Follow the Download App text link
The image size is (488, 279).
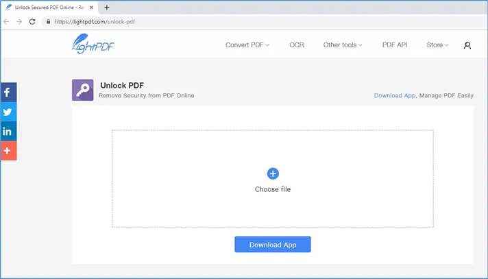coord(395,95)
